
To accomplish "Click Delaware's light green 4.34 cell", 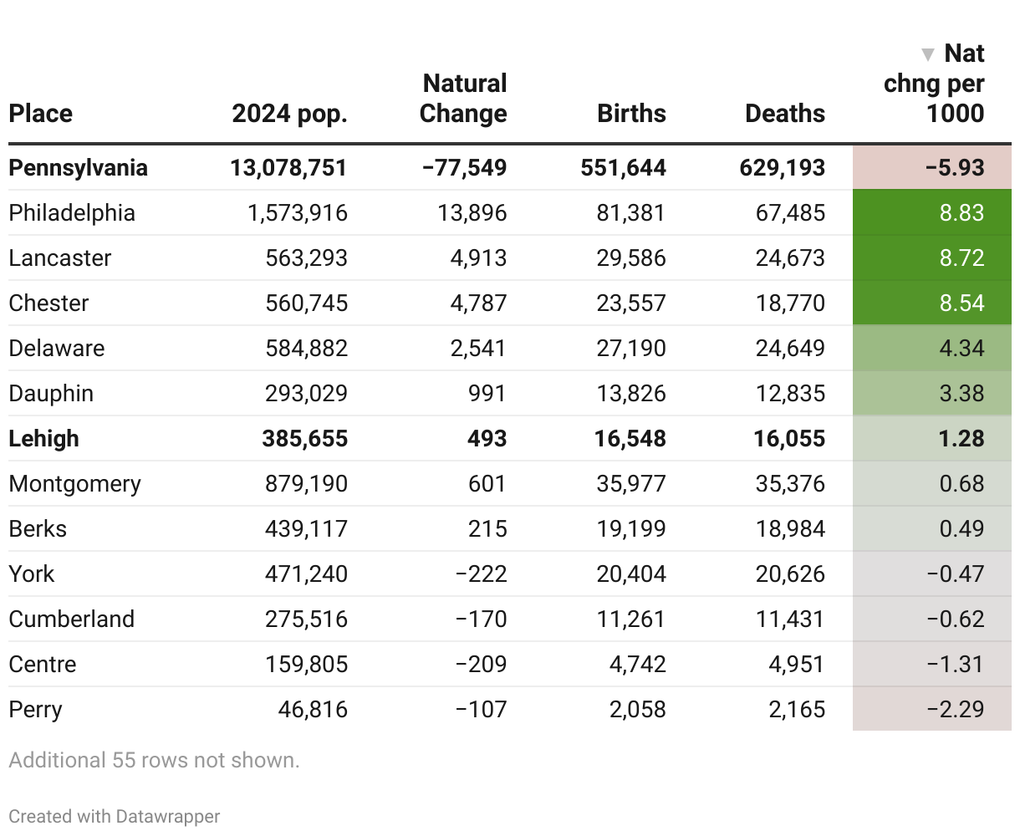I will tap(931, 349).
